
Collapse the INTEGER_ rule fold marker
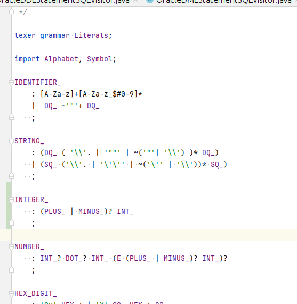click(x=11, y=200)
